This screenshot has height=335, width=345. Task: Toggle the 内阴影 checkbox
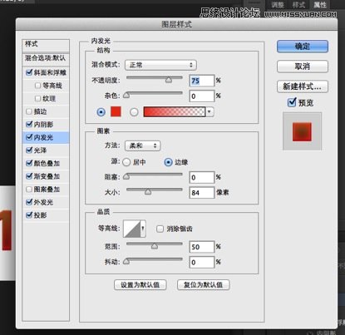pyautogui.click(x=29, y=124)
